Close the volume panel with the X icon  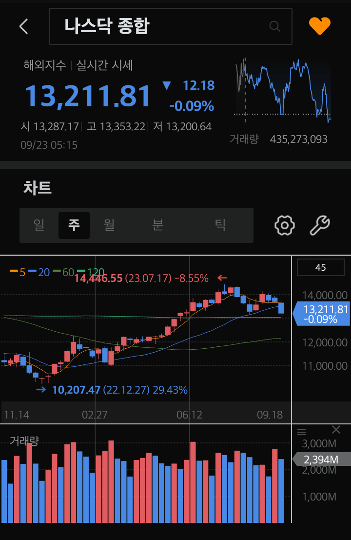click(x=336, y=429)
